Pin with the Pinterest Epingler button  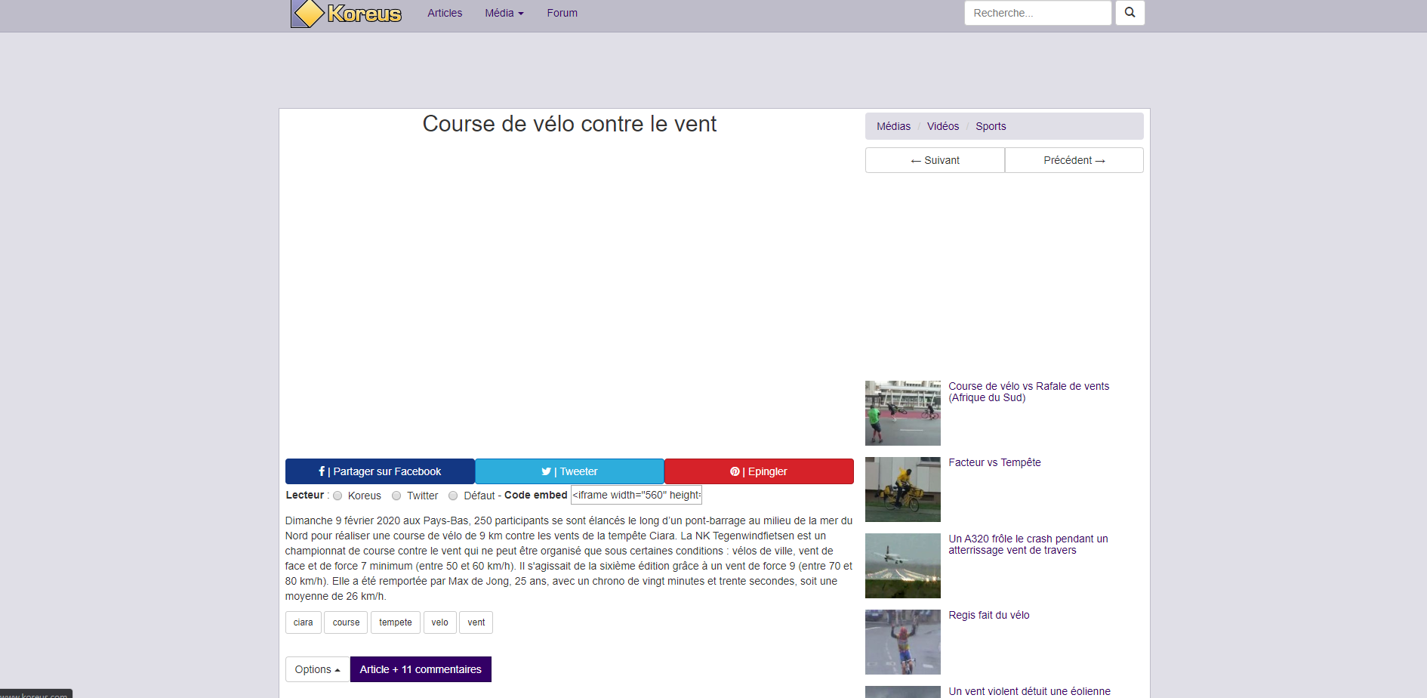point(759,471)
